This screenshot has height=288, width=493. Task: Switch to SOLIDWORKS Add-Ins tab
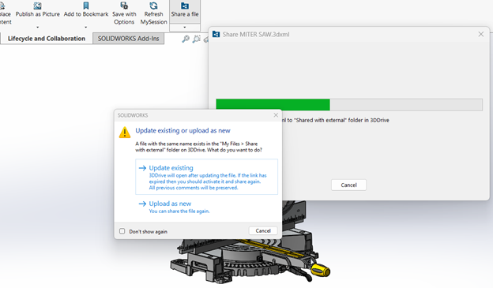point(128,39)
